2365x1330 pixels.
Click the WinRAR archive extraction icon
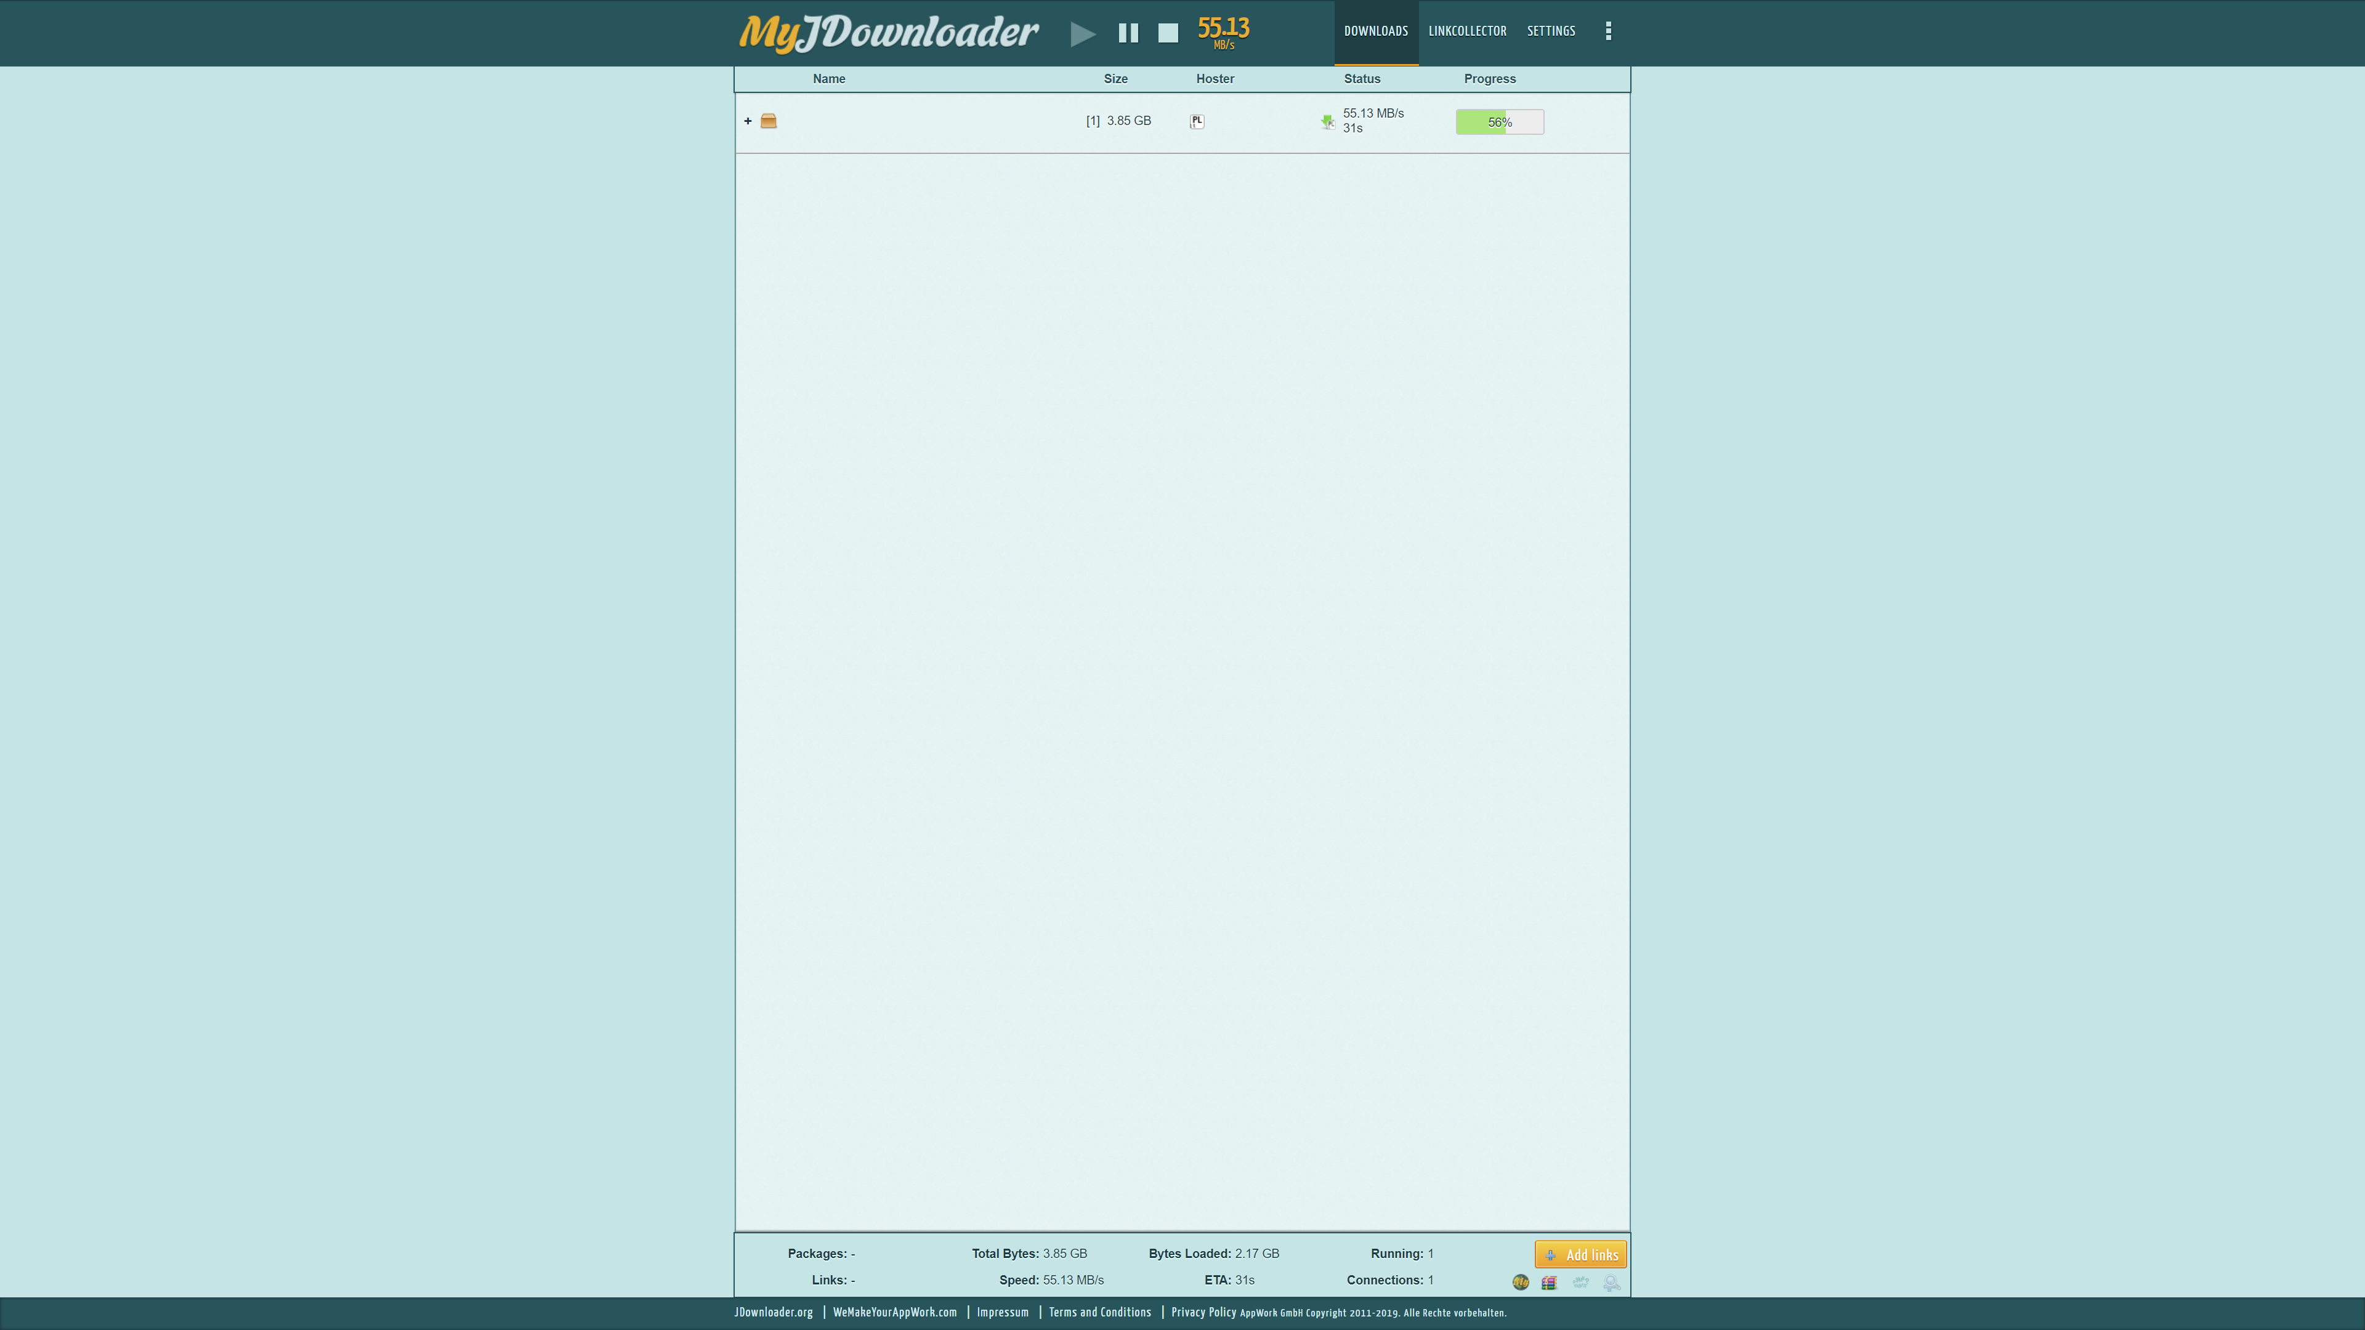point(1549,1282)
